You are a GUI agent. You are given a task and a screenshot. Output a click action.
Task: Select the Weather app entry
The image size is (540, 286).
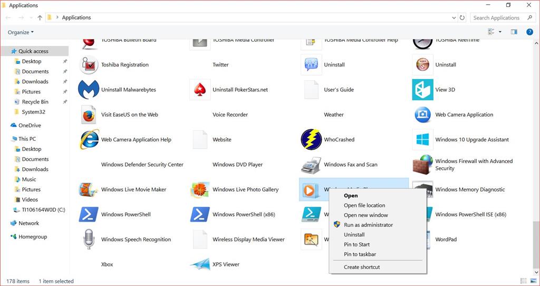[334, 115]
